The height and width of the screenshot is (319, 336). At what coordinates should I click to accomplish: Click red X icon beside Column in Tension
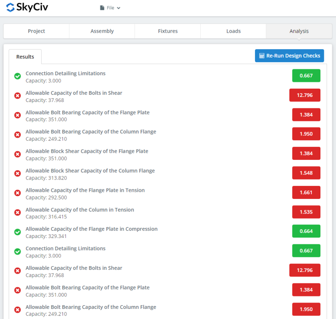click(18, 212)
